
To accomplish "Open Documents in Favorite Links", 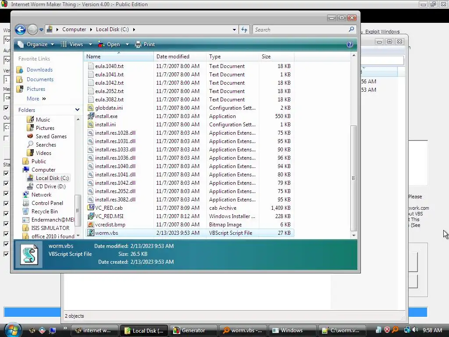I will (x=40, y=79).
